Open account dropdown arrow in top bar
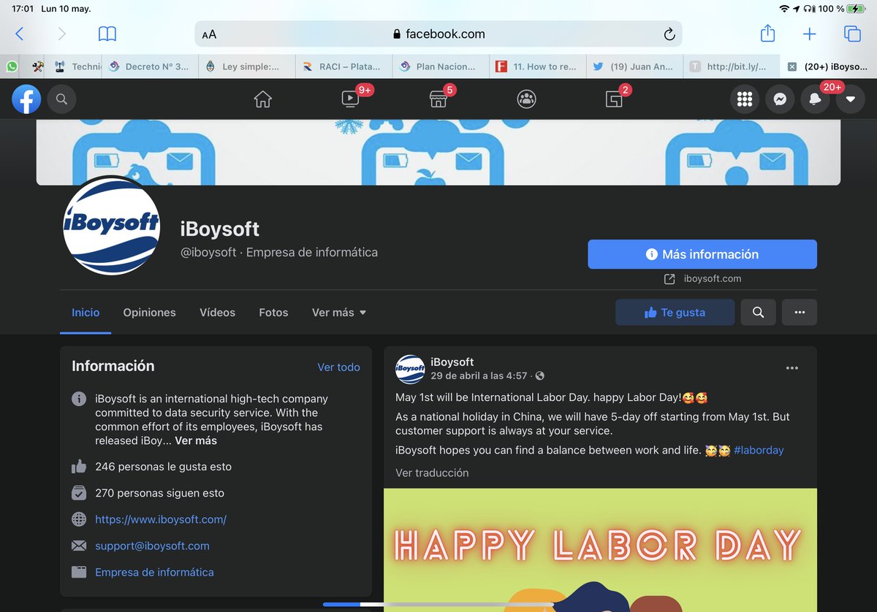The width and height of the screenshot is (877, 612). pyautogui.click(x=850, y=99)
